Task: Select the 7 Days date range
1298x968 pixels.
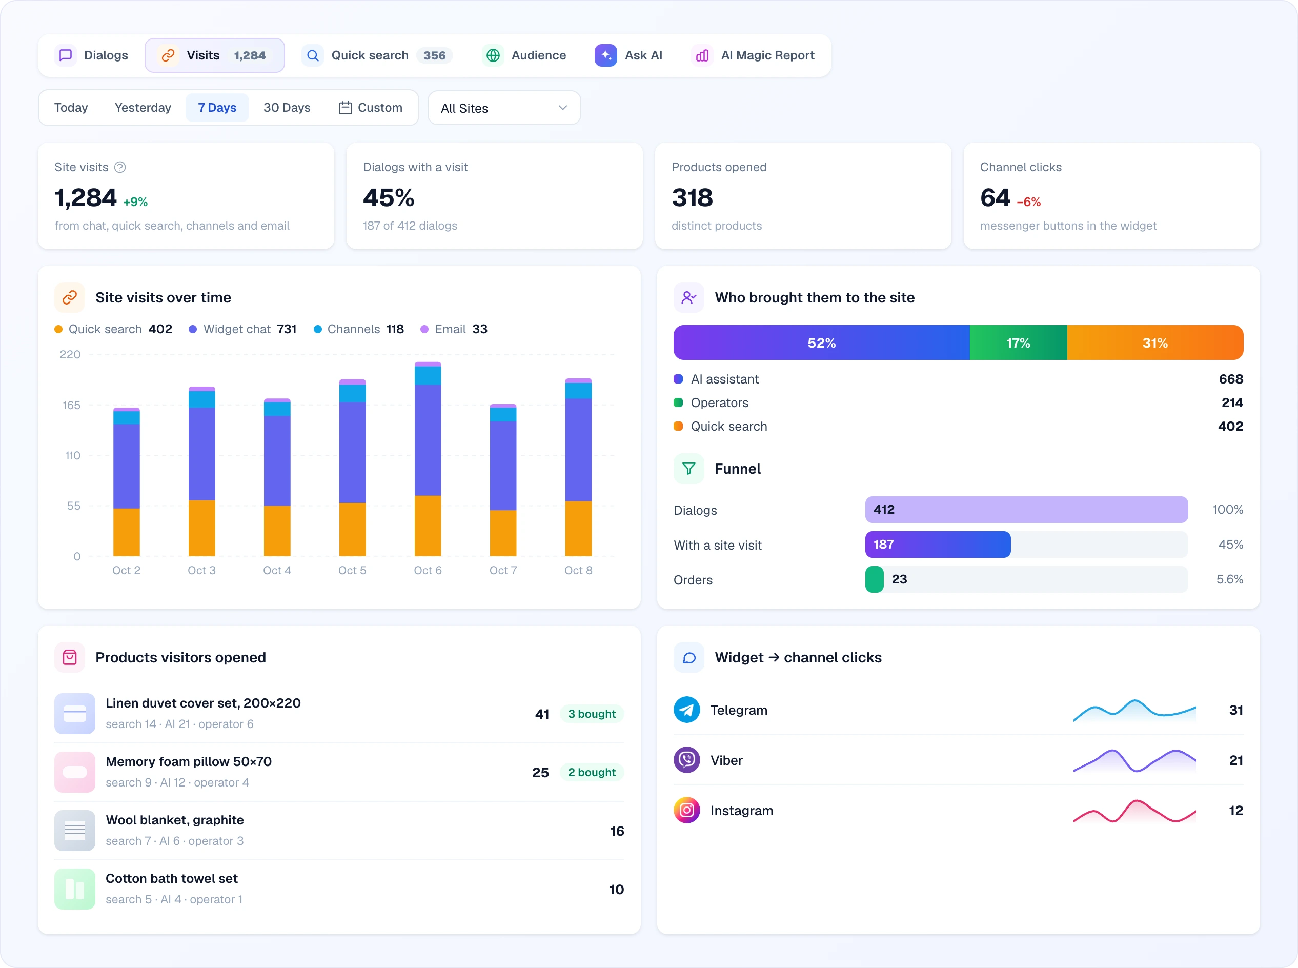Action: (217, 108)
